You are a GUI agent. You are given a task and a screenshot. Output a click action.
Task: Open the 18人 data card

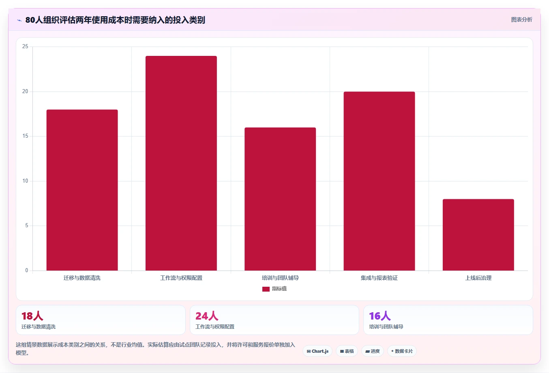click(x=101, y=320)
